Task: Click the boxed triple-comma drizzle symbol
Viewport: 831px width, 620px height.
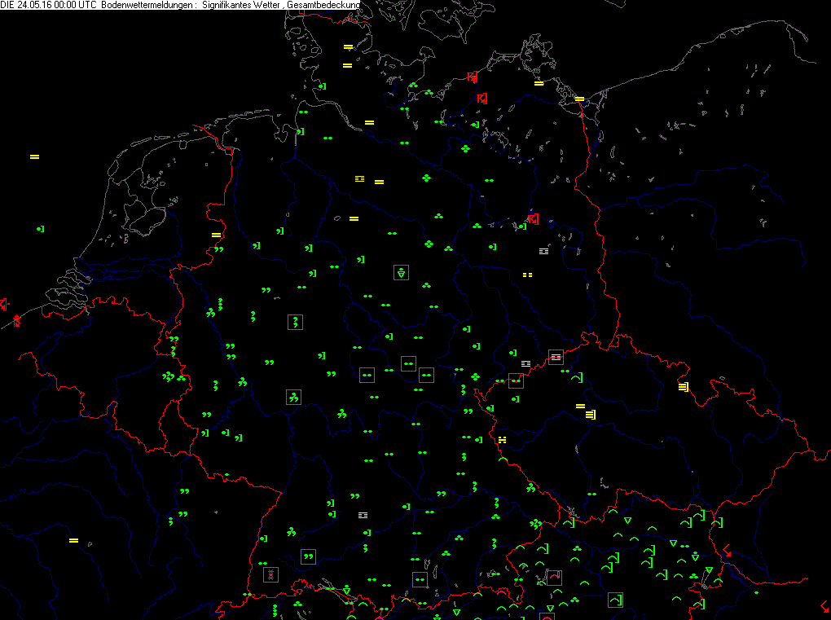Action: click(293, 397)
